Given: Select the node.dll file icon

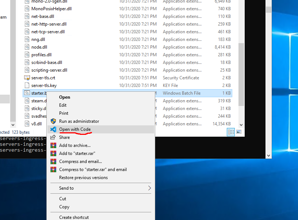Looking at the screenshot, I should tap(27, 47).
